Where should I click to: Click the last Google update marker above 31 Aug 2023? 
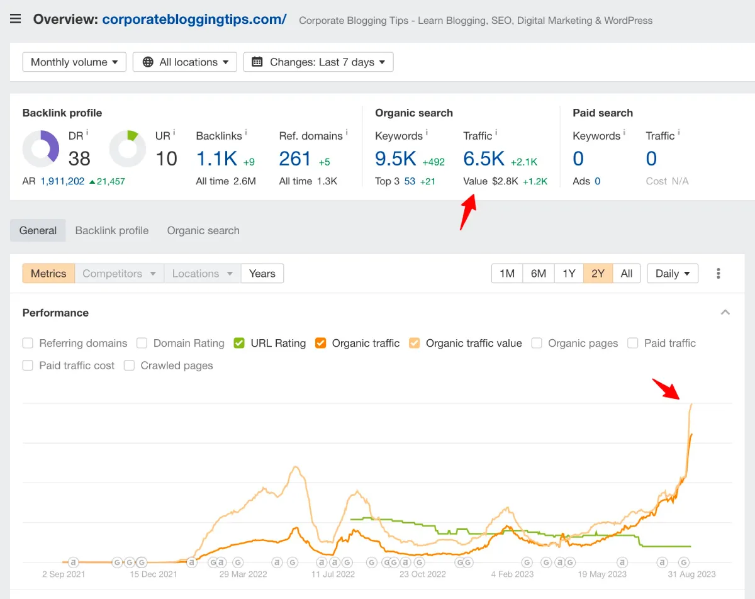684,562
